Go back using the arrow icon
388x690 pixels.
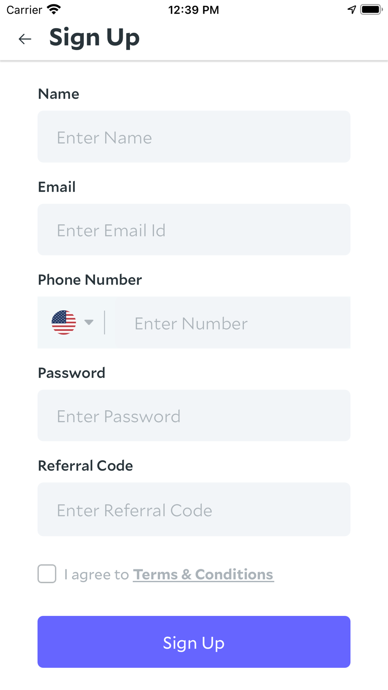point(25,39)
